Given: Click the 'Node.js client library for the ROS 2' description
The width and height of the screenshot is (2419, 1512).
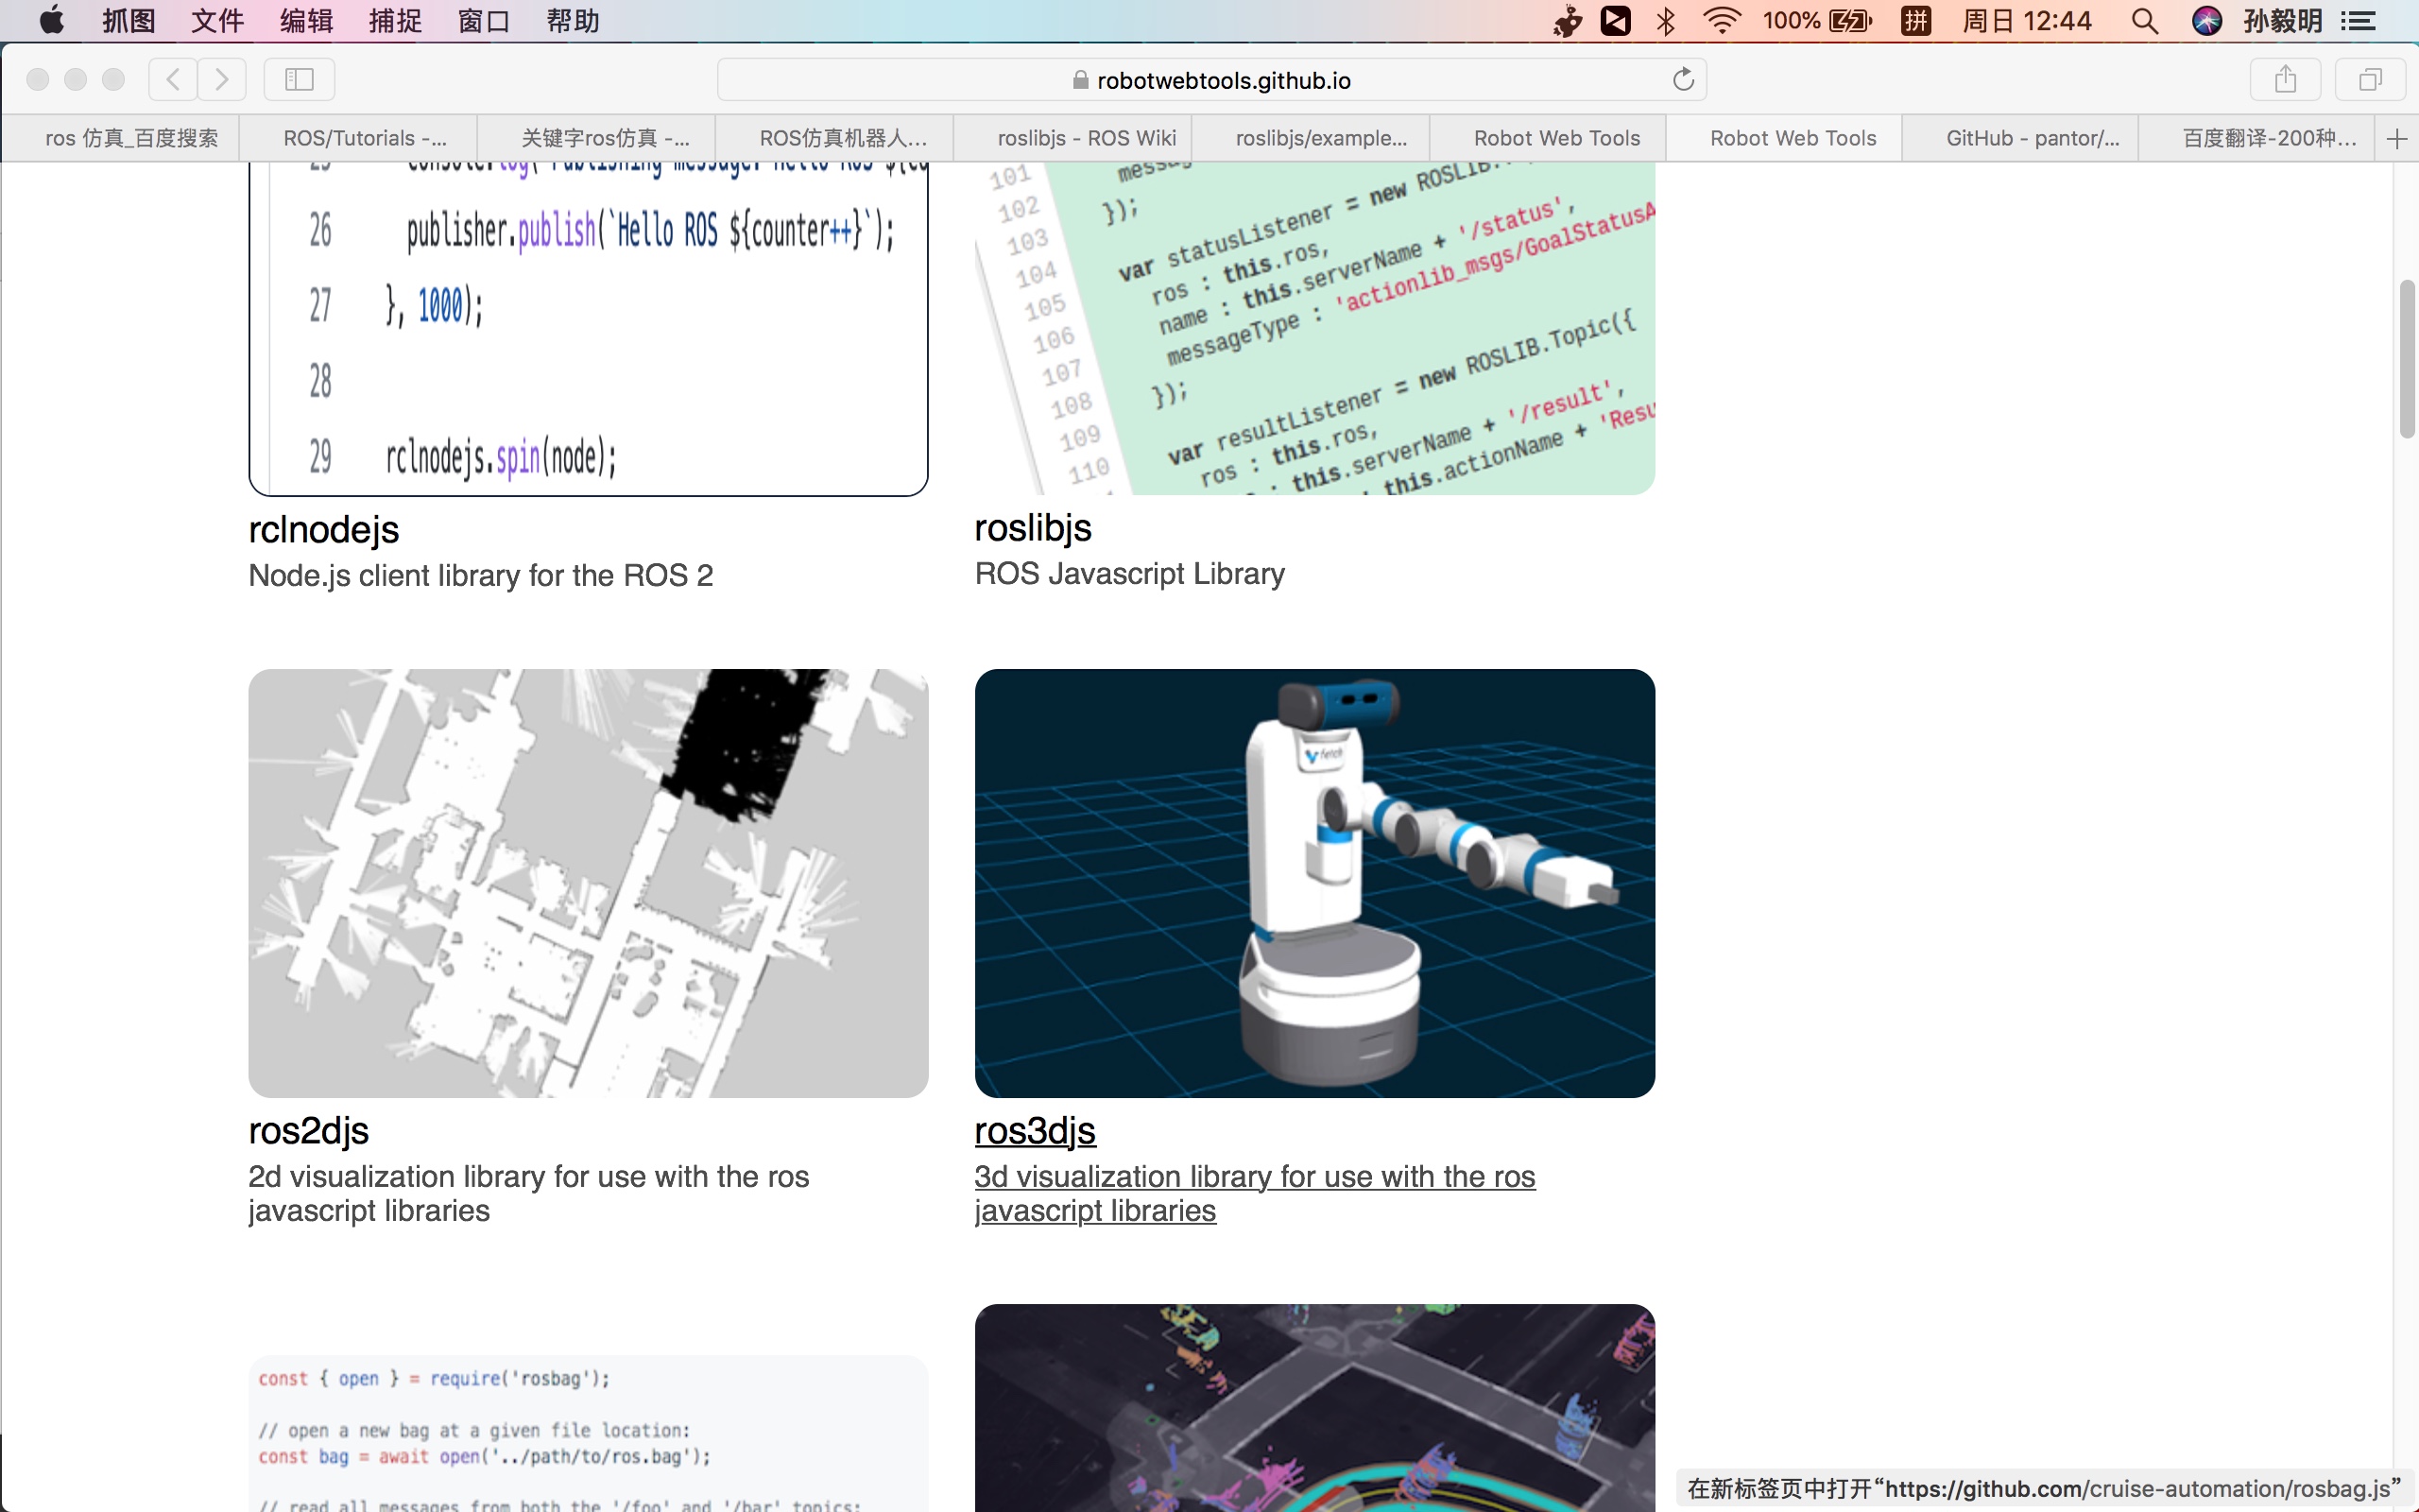Looking at the screenshot, I should (x=481, y=575).
